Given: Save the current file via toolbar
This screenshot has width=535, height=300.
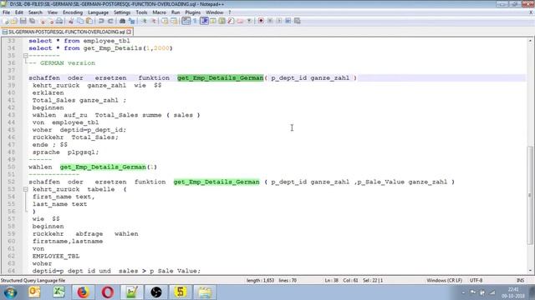Looking at the screenshot, I should point(23,21).
